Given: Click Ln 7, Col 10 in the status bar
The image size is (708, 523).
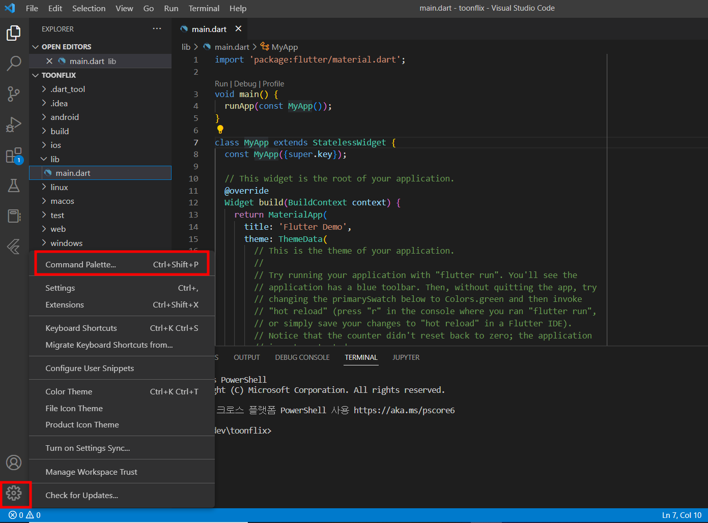Looking at the screenshot, I should pyautogui.click(x=681, y=515).
